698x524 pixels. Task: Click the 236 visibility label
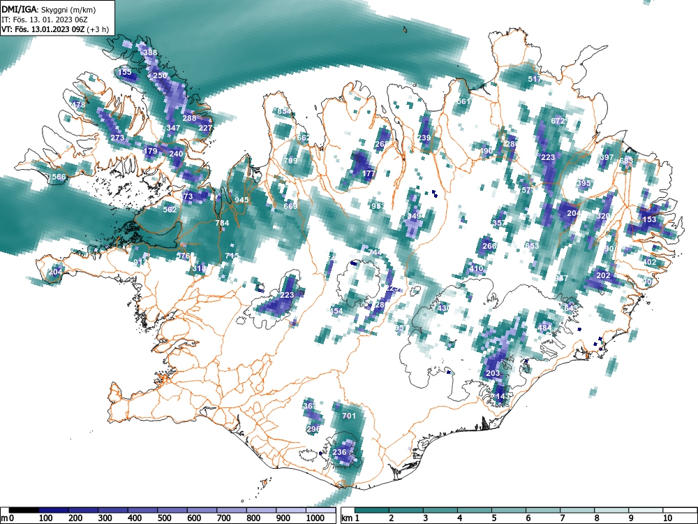[339, 452]
